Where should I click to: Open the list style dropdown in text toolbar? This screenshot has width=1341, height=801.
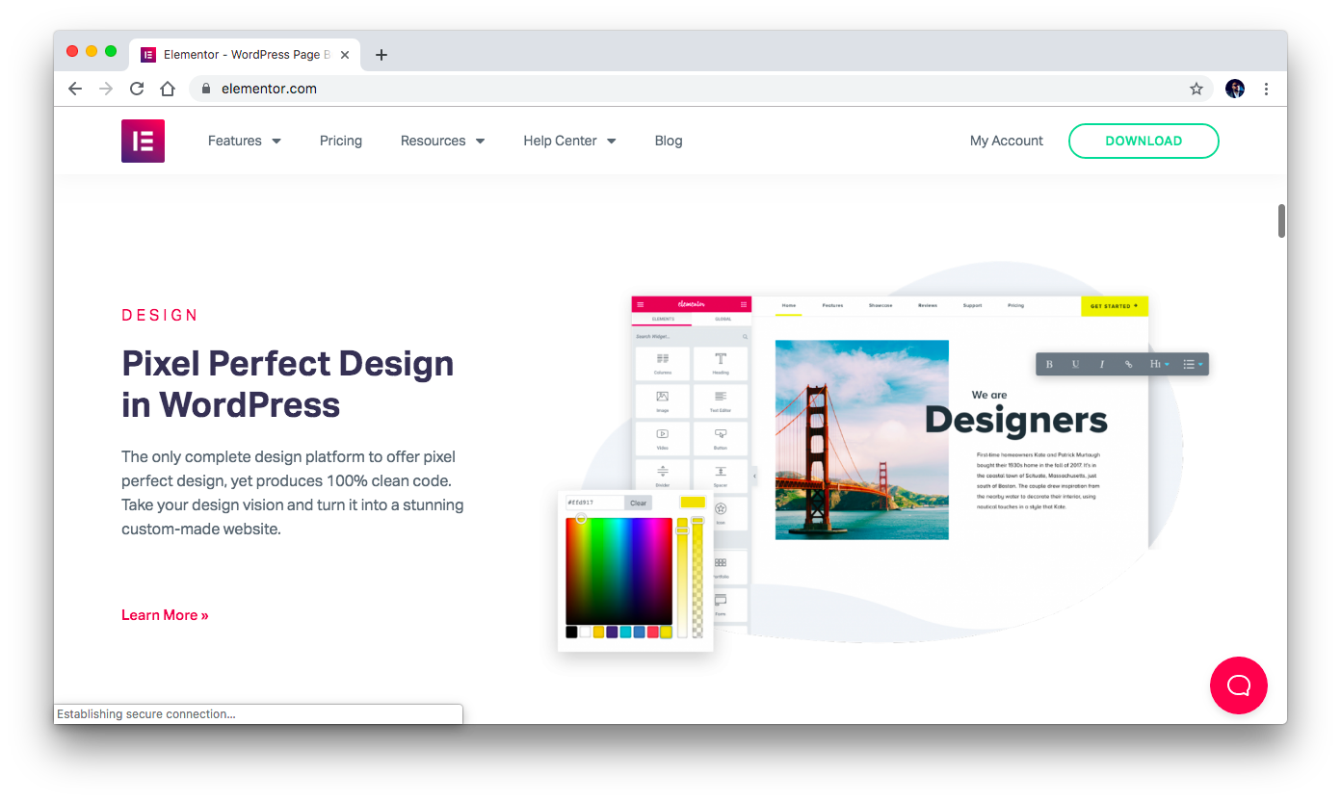tap(1194, 364)
